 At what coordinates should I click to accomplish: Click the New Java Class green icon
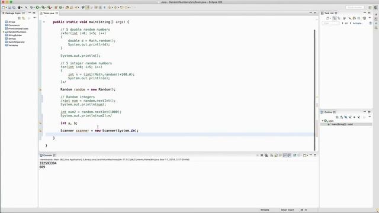[x=60, y=8]
